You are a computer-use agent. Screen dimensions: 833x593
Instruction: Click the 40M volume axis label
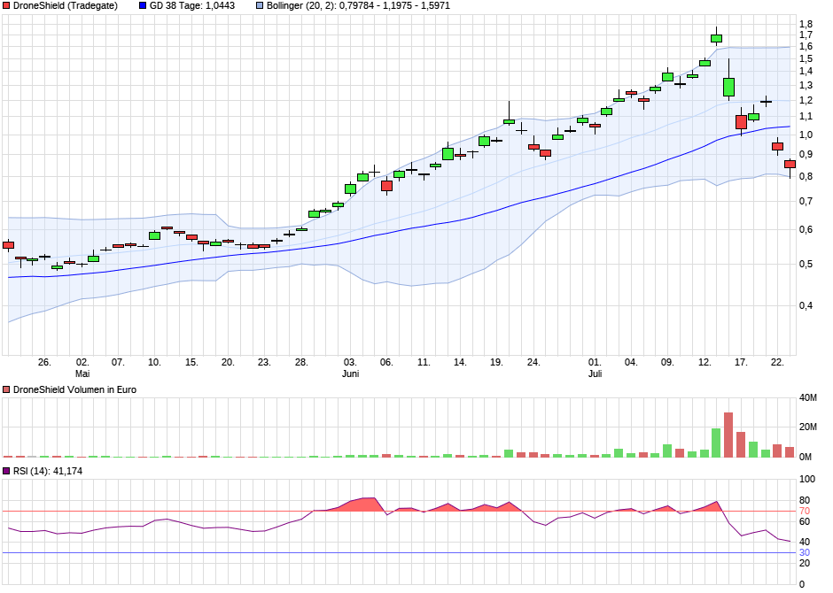pyautogui.click(x=807, y=398)
